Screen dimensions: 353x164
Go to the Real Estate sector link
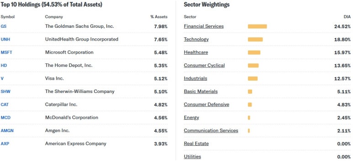pos(196,143)
